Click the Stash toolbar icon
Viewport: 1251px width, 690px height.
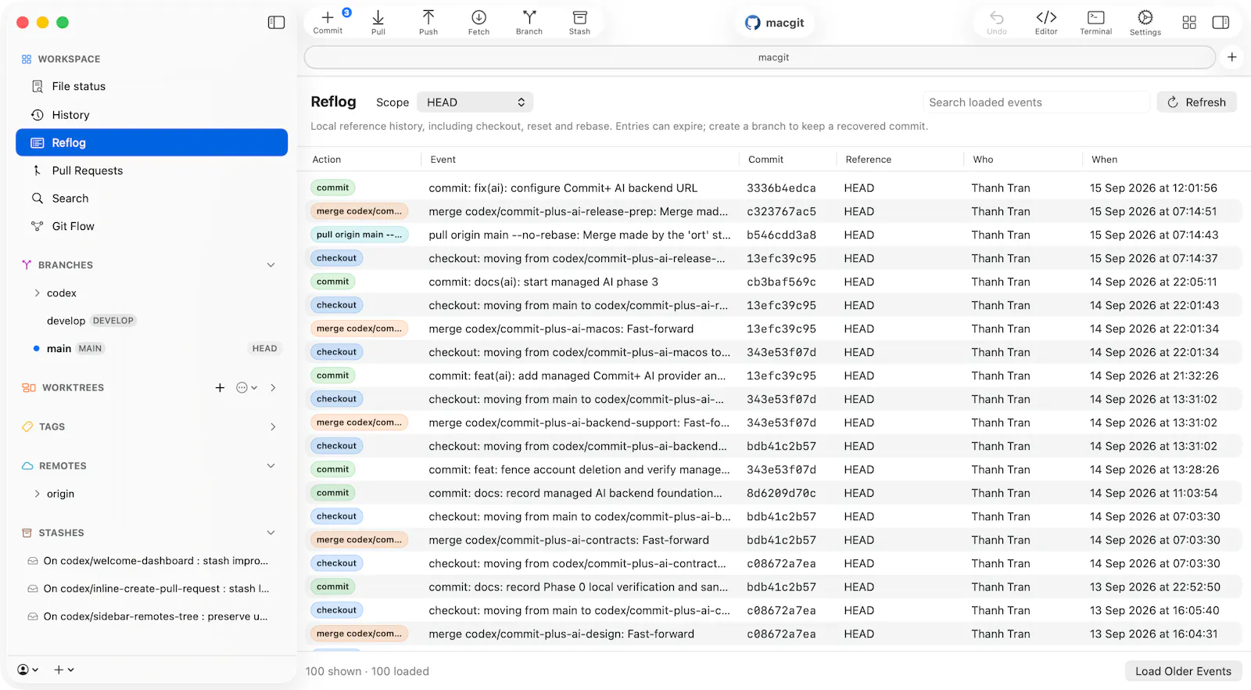point(579,22)
